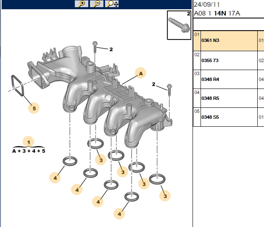Click reference cell 03 in parts table

tap(197, 79)
